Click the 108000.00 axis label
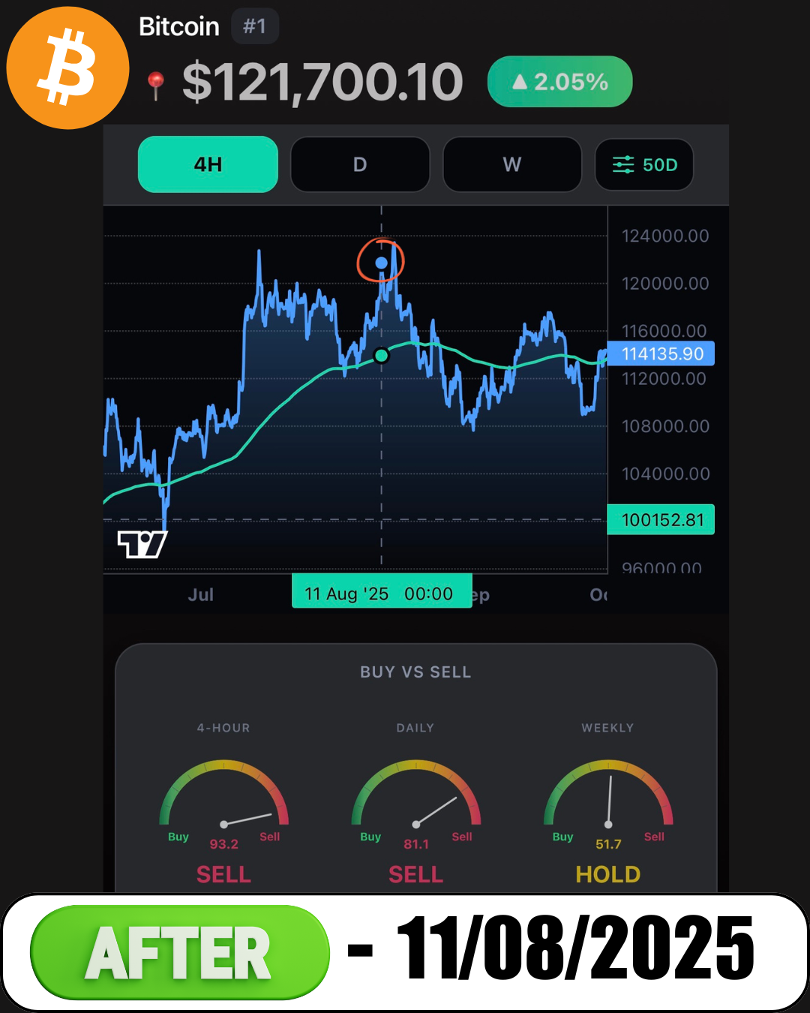This screenshot has width=810, height=1013. 665,426
